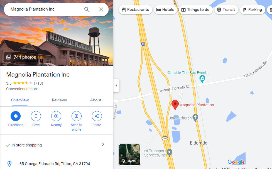Filter map by Hotels chip
This screenshot has width=272, height=169.
pos(165,10)
